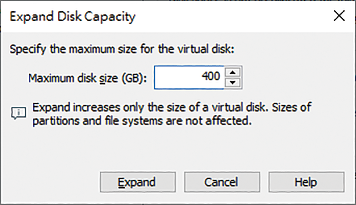Close the Expand Disk Capacity dialog
Screen dimensions: 356x205
(x=339, y=16)
